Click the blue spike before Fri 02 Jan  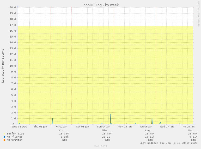click(53, 121)
